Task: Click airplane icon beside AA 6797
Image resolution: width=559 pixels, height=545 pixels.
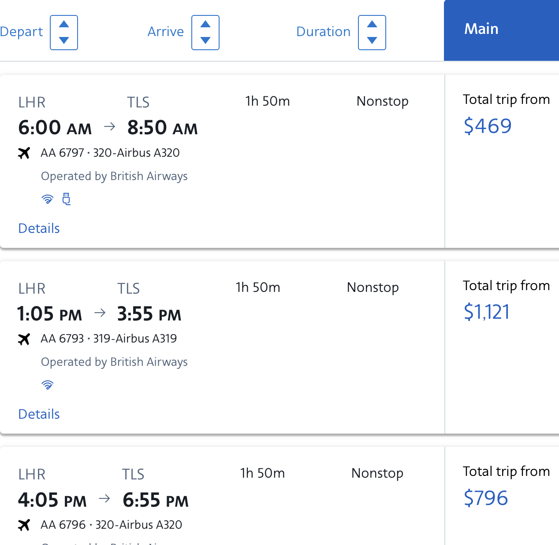Action: (x=24, y=153)
